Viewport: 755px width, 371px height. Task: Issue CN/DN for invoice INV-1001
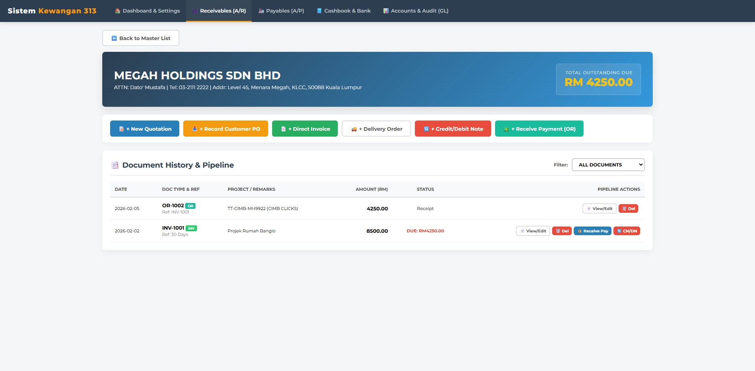[x=627, y=231]
